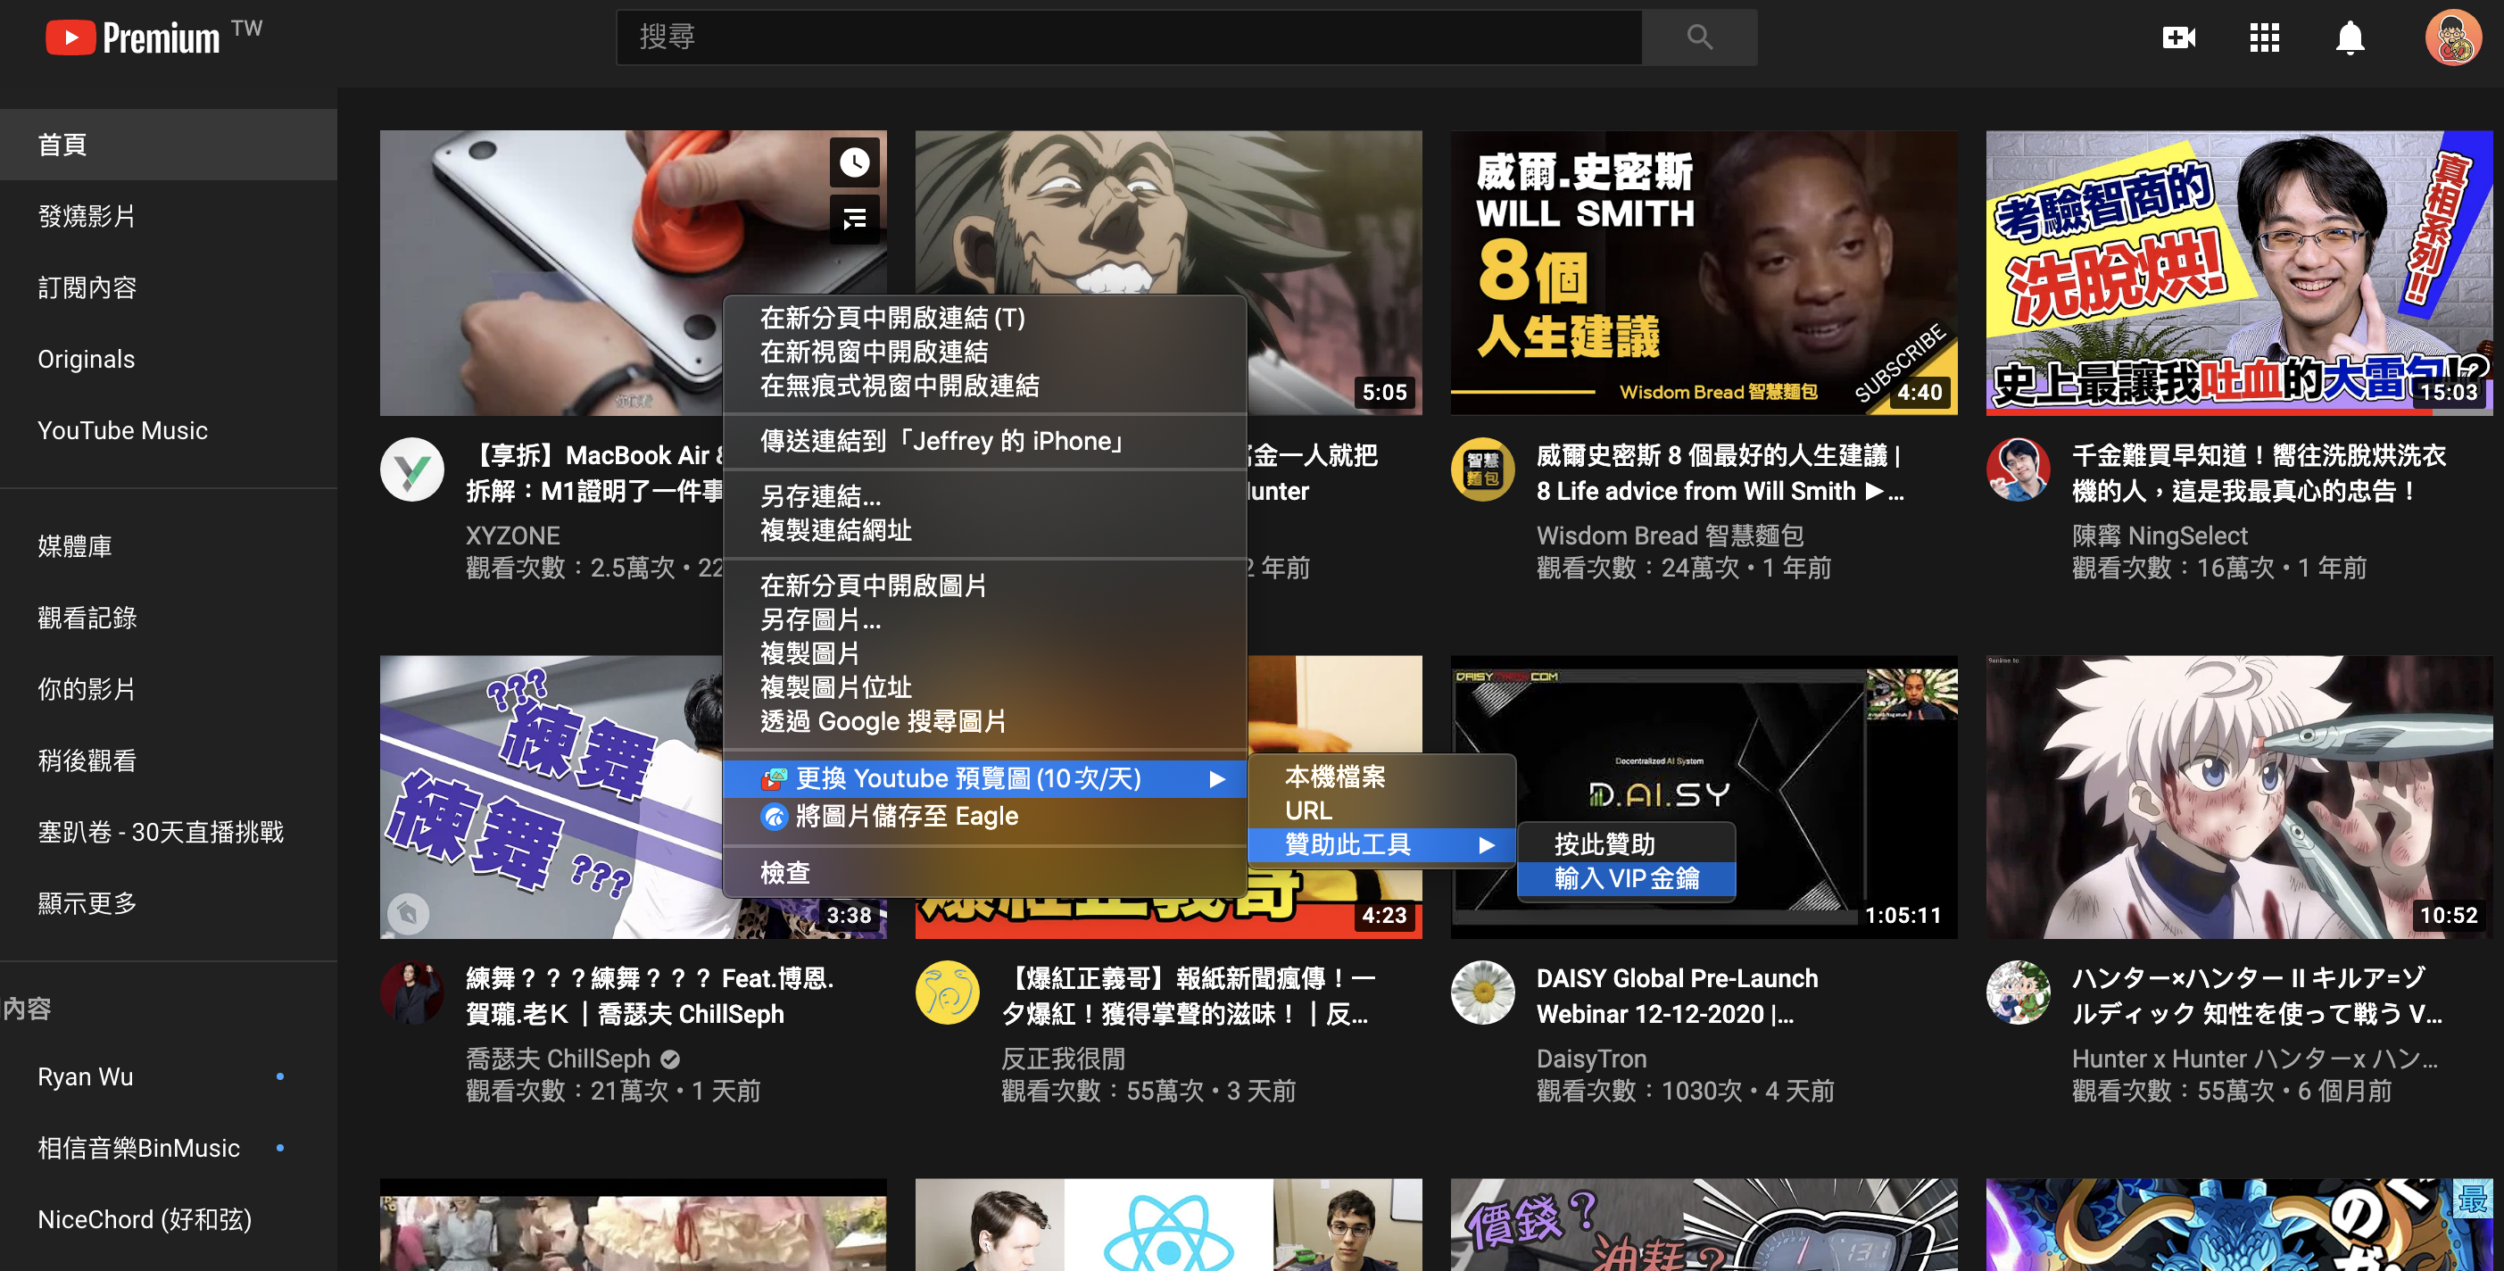
Task: Expand 贊助此工具 submenu arrow
Action: point(1487,845)
